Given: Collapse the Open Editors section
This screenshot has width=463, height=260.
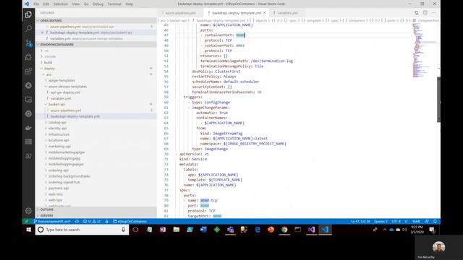Looking at the screenshot, I should [96, 21].
